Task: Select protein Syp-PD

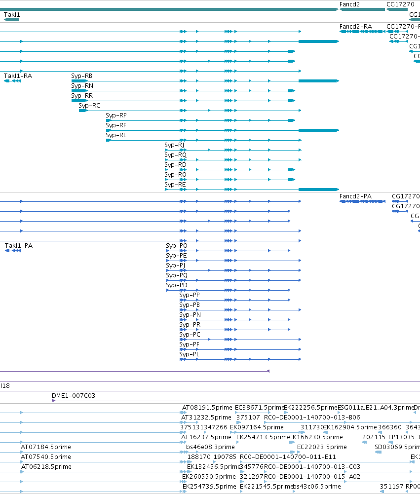Action: click(228, 290)
